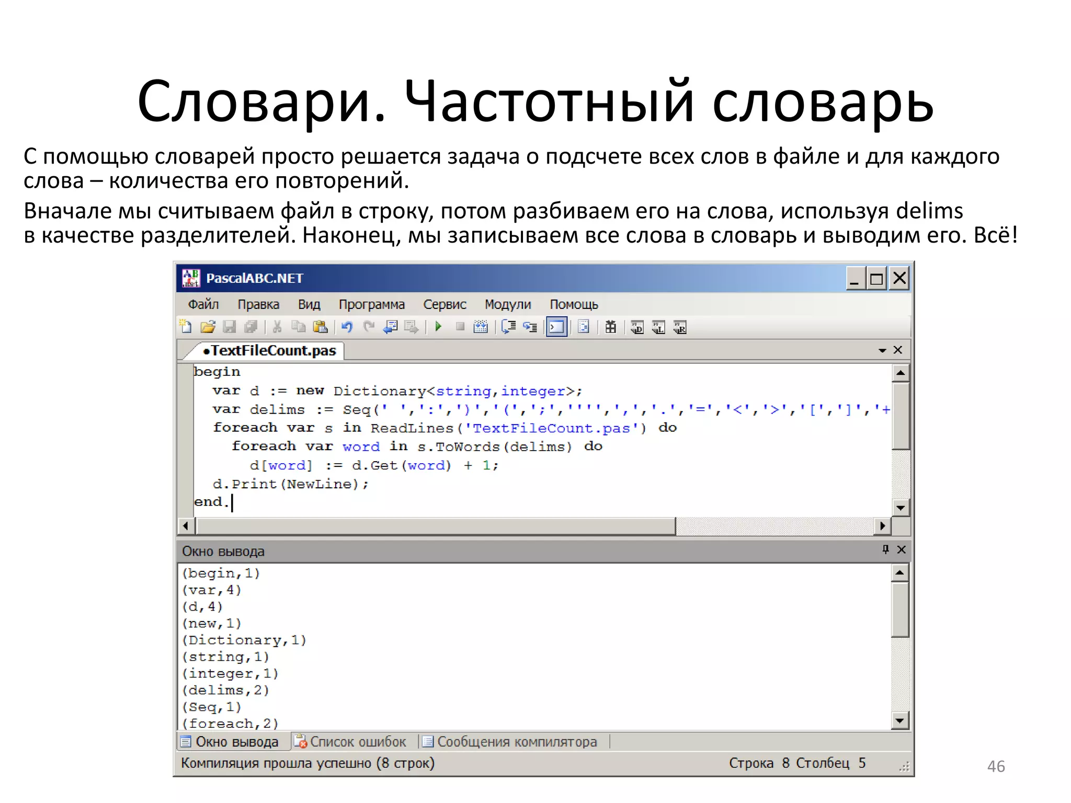Click the editor horizontal scroll right arrow
1071x803 pixels.
pyautogui.click(x=883, y=526)
